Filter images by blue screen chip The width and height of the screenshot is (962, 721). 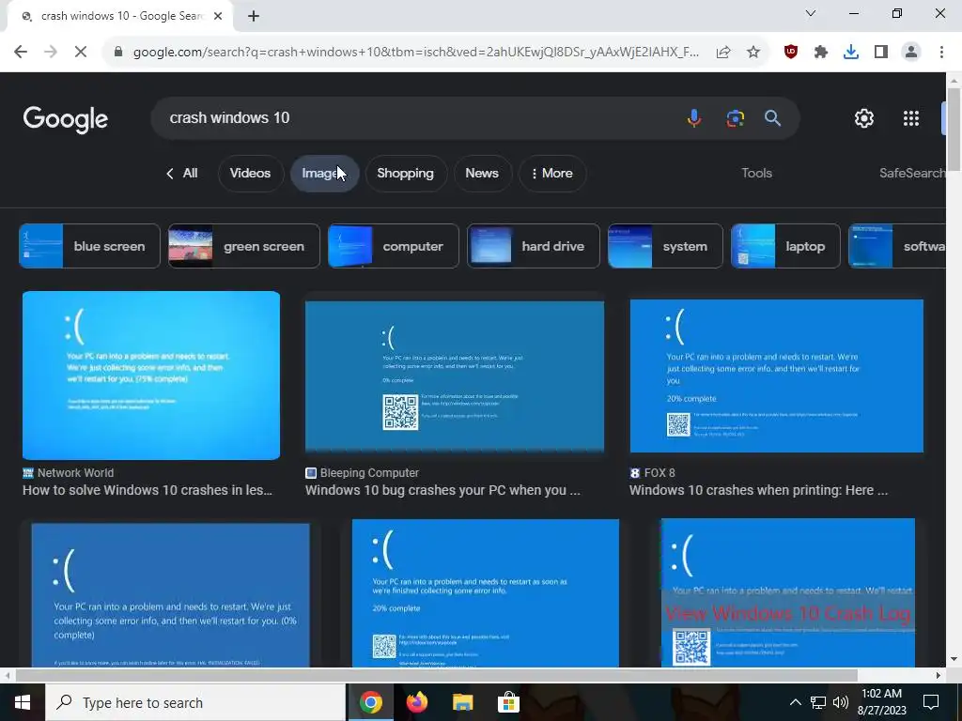click(x=89, y=247)
